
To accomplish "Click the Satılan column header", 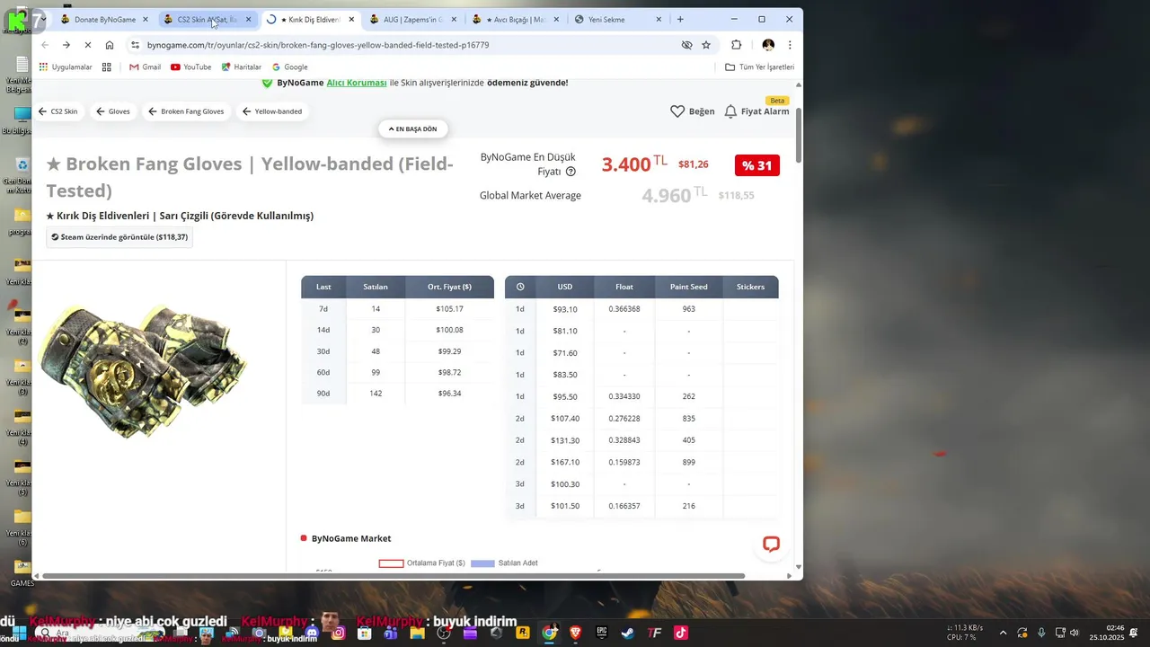I will pyautogui.click(x=376, y=287).
